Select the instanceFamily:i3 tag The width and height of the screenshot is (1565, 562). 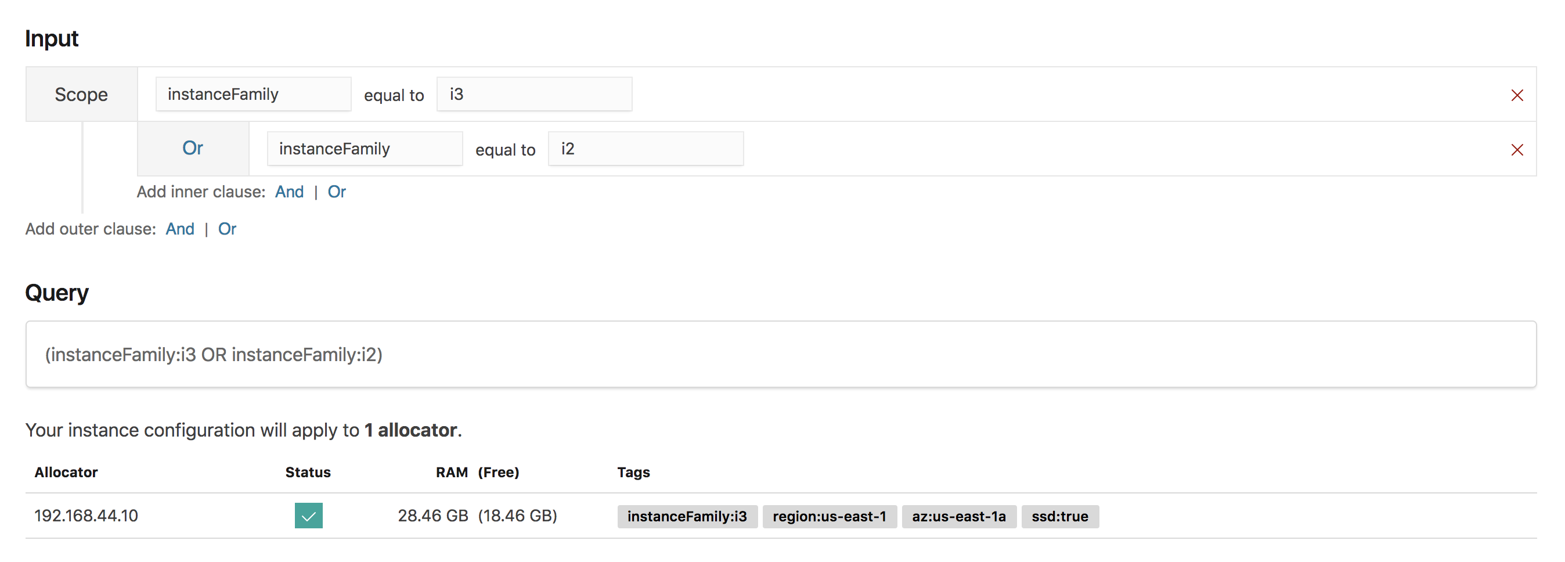pyautogui.click(x=687, y=517)
